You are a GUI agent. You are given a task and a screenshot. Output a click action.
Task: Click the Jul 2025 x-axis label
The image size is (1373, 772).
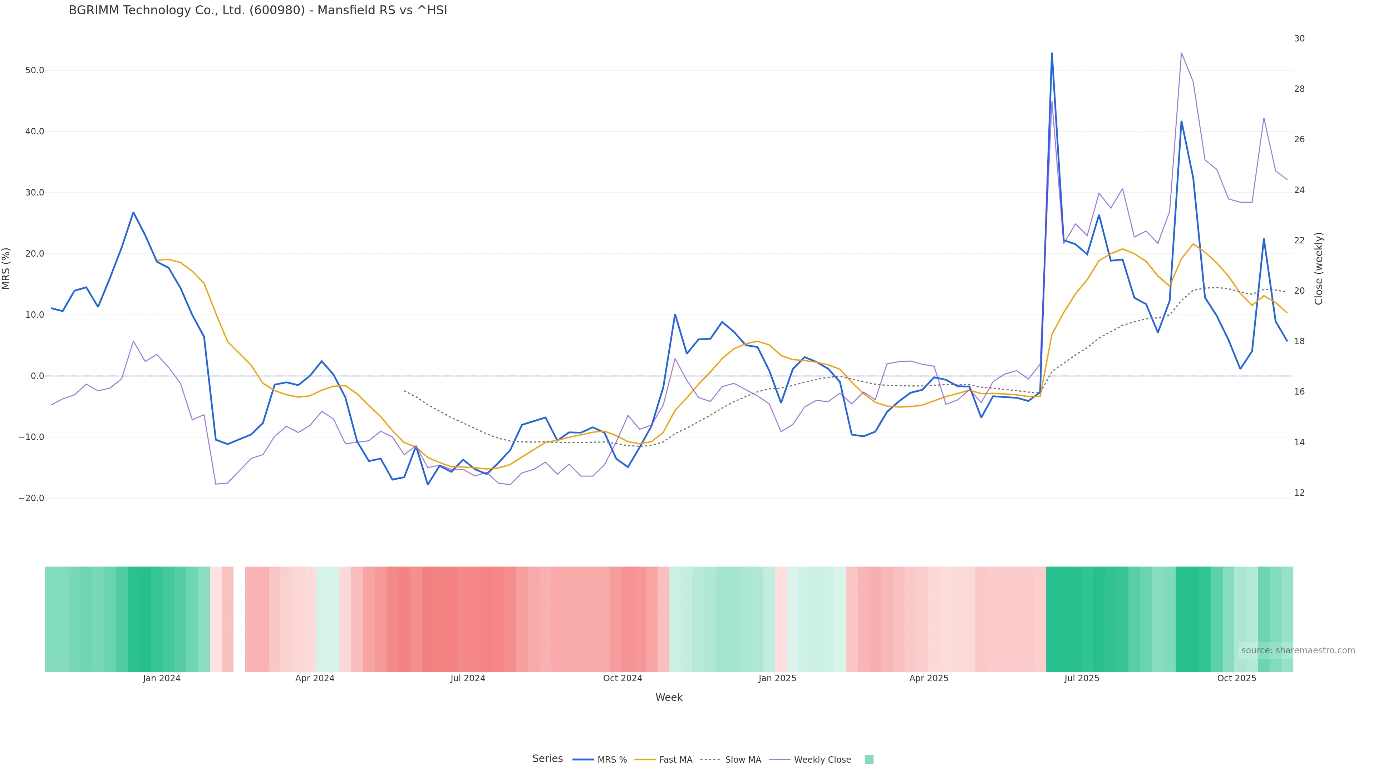pos(1082,678)
